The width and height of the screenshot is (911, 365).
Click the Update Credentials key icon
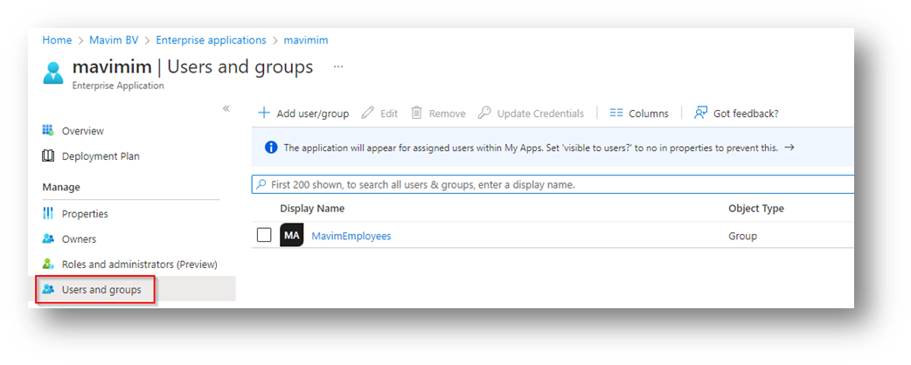[x=484, y=114]
